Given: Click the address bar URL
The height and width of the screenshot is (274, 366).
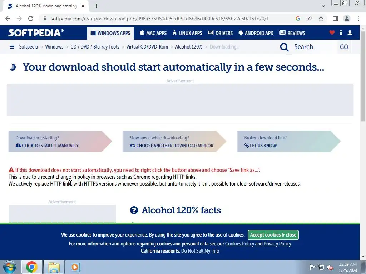Looking at the screenshot, I should pos(160,19).
